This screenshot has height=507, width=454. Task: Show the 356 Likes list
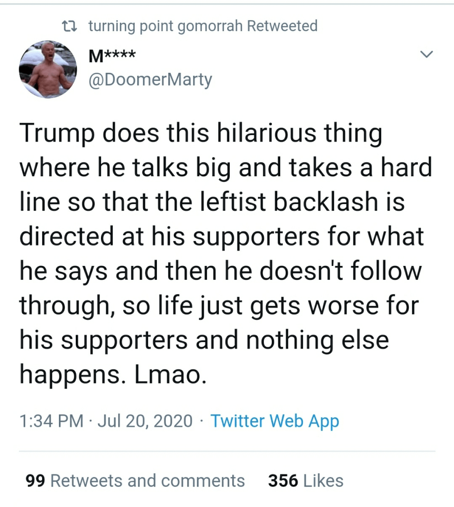305,481
